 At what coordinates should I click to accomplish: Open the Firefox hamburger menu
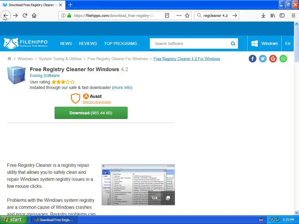click(x=293, y=16)
